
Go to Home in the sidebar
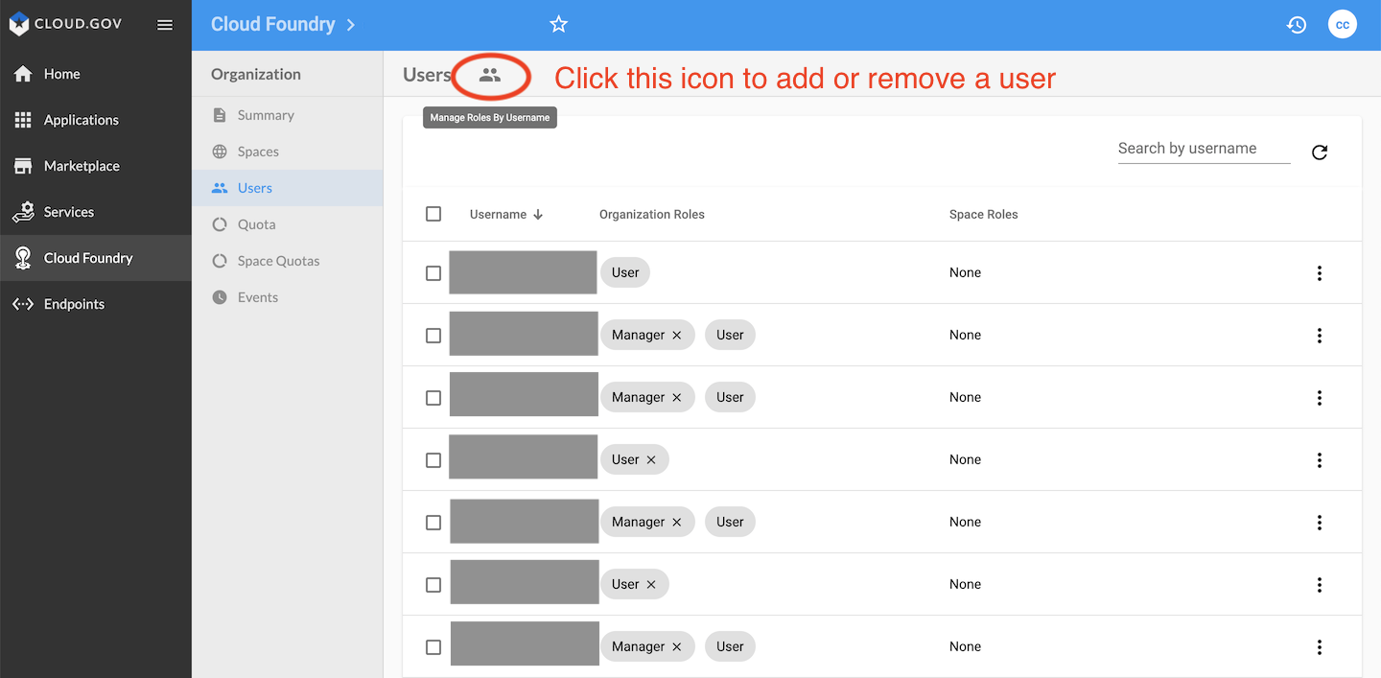point(96,74)
